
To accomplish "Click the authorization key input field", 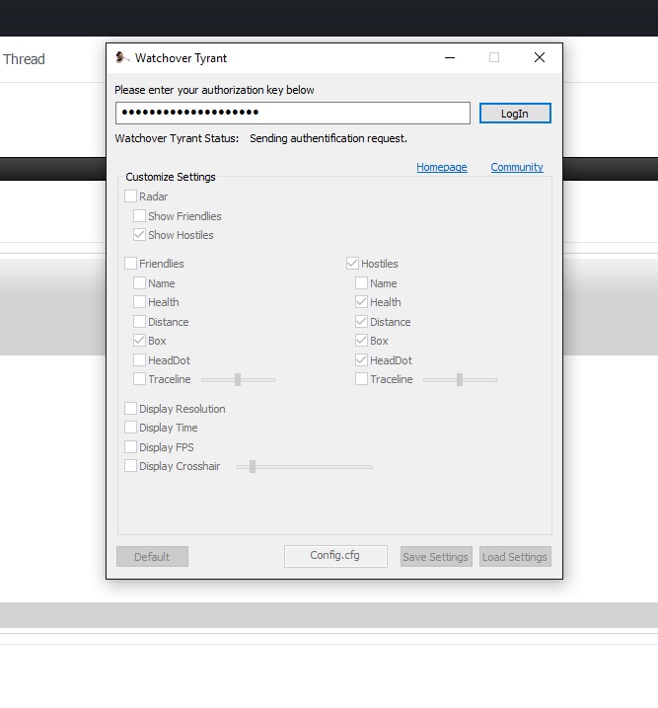I will pos(292,114).
